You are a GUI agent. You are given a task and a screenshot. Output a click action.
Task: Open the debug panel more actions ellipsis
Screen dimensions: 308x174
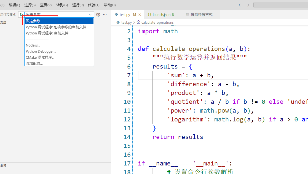point(105,15)
